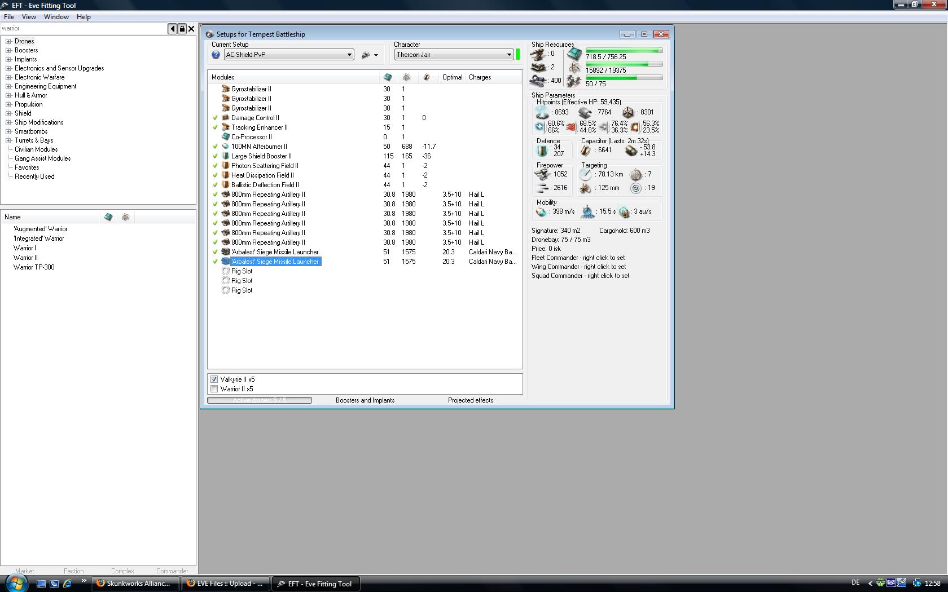
Task: Click the Modules column header
Action: 293,77
